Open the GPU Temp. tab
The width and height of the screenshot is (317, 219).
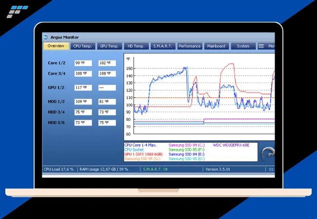click(x=109, y=46)
